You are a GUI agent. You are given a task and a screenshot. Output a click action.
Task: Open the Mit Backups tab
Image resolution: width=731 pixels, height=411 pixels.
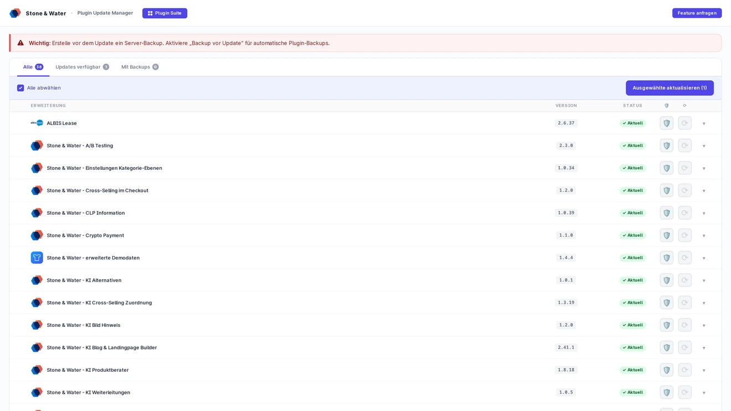140,67
